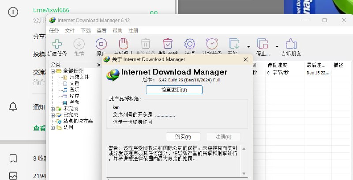This screenshot has width=353, height=180.
Task: Open the 查看 menu
Action: click(101, 30)
